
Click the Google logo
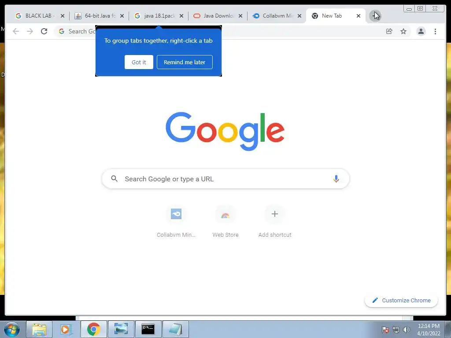click(225, 131)
